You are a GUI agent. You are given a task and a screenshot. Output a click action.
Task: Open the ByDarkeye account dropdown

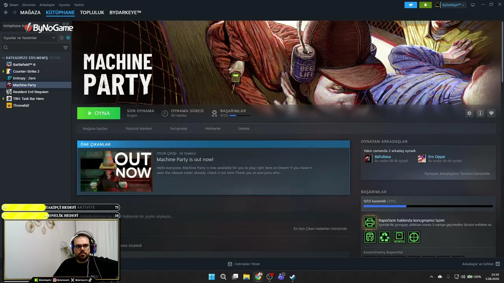point(450,5)
